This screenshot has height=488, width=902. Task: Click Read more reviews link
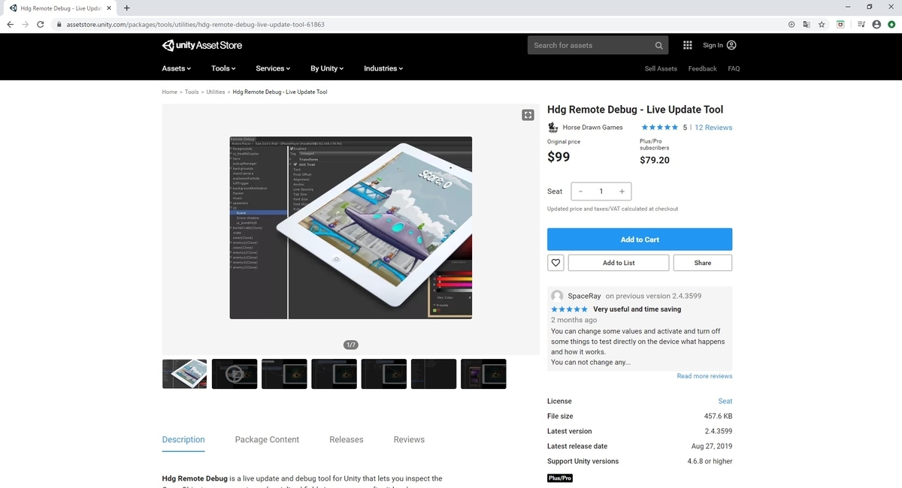point(704,376)
